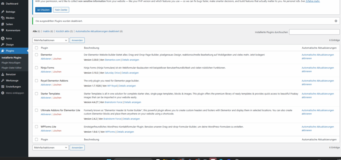Activate Royal Elementor Addons
This screenshot has width=341, height=160.
pyautogui.click(x=46, y=85)
